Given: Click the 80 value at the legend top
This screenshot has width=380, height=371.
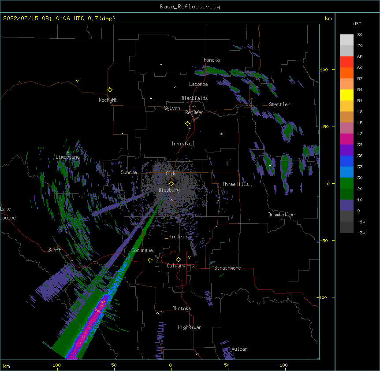Looking at the screenshot, I should click(360, 35).
